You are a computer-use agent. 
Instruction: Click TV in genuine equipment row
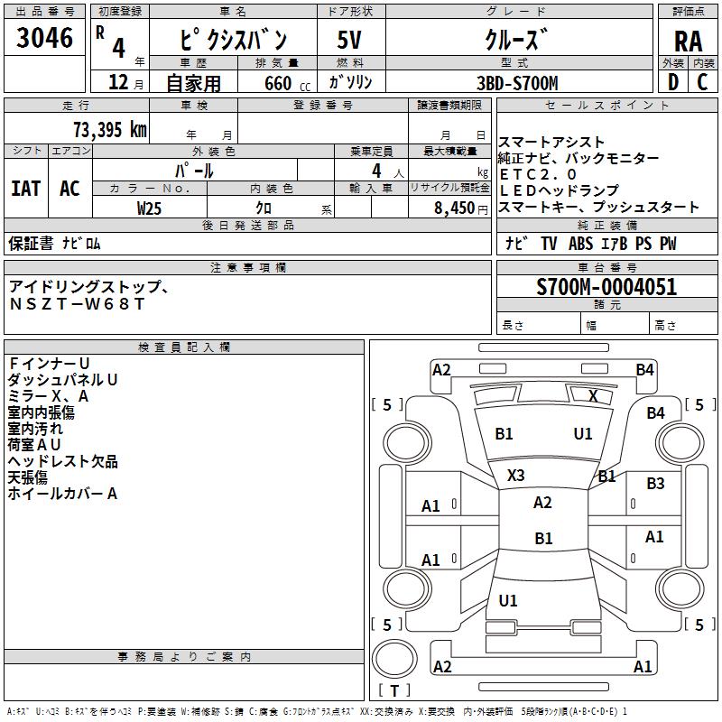tap(549, 243)
